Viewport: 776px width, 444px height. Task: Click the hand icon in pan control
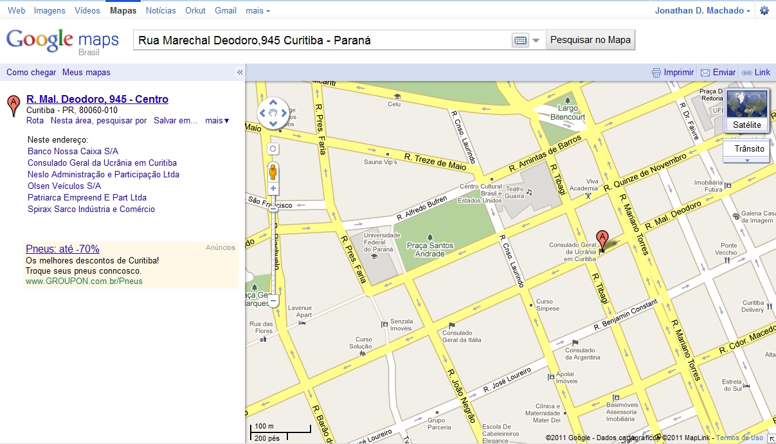[x=273, y=114]
